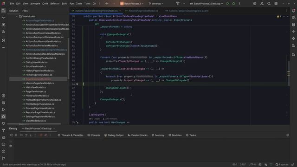Switch to Threads & Variables tab
The width and height of the screenshot is (297, 167).
coord(71,135)
